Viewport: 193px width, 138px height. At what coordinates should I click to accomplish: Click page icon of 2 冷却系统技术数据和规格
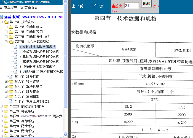click(16, 52)
